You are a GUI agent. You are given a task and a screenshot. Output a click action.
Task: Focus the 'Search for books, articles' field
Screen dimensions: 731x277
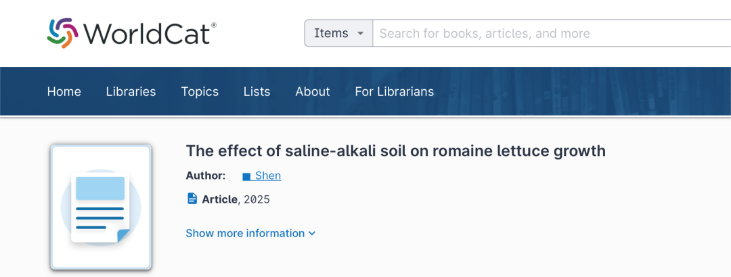(552, 34)
